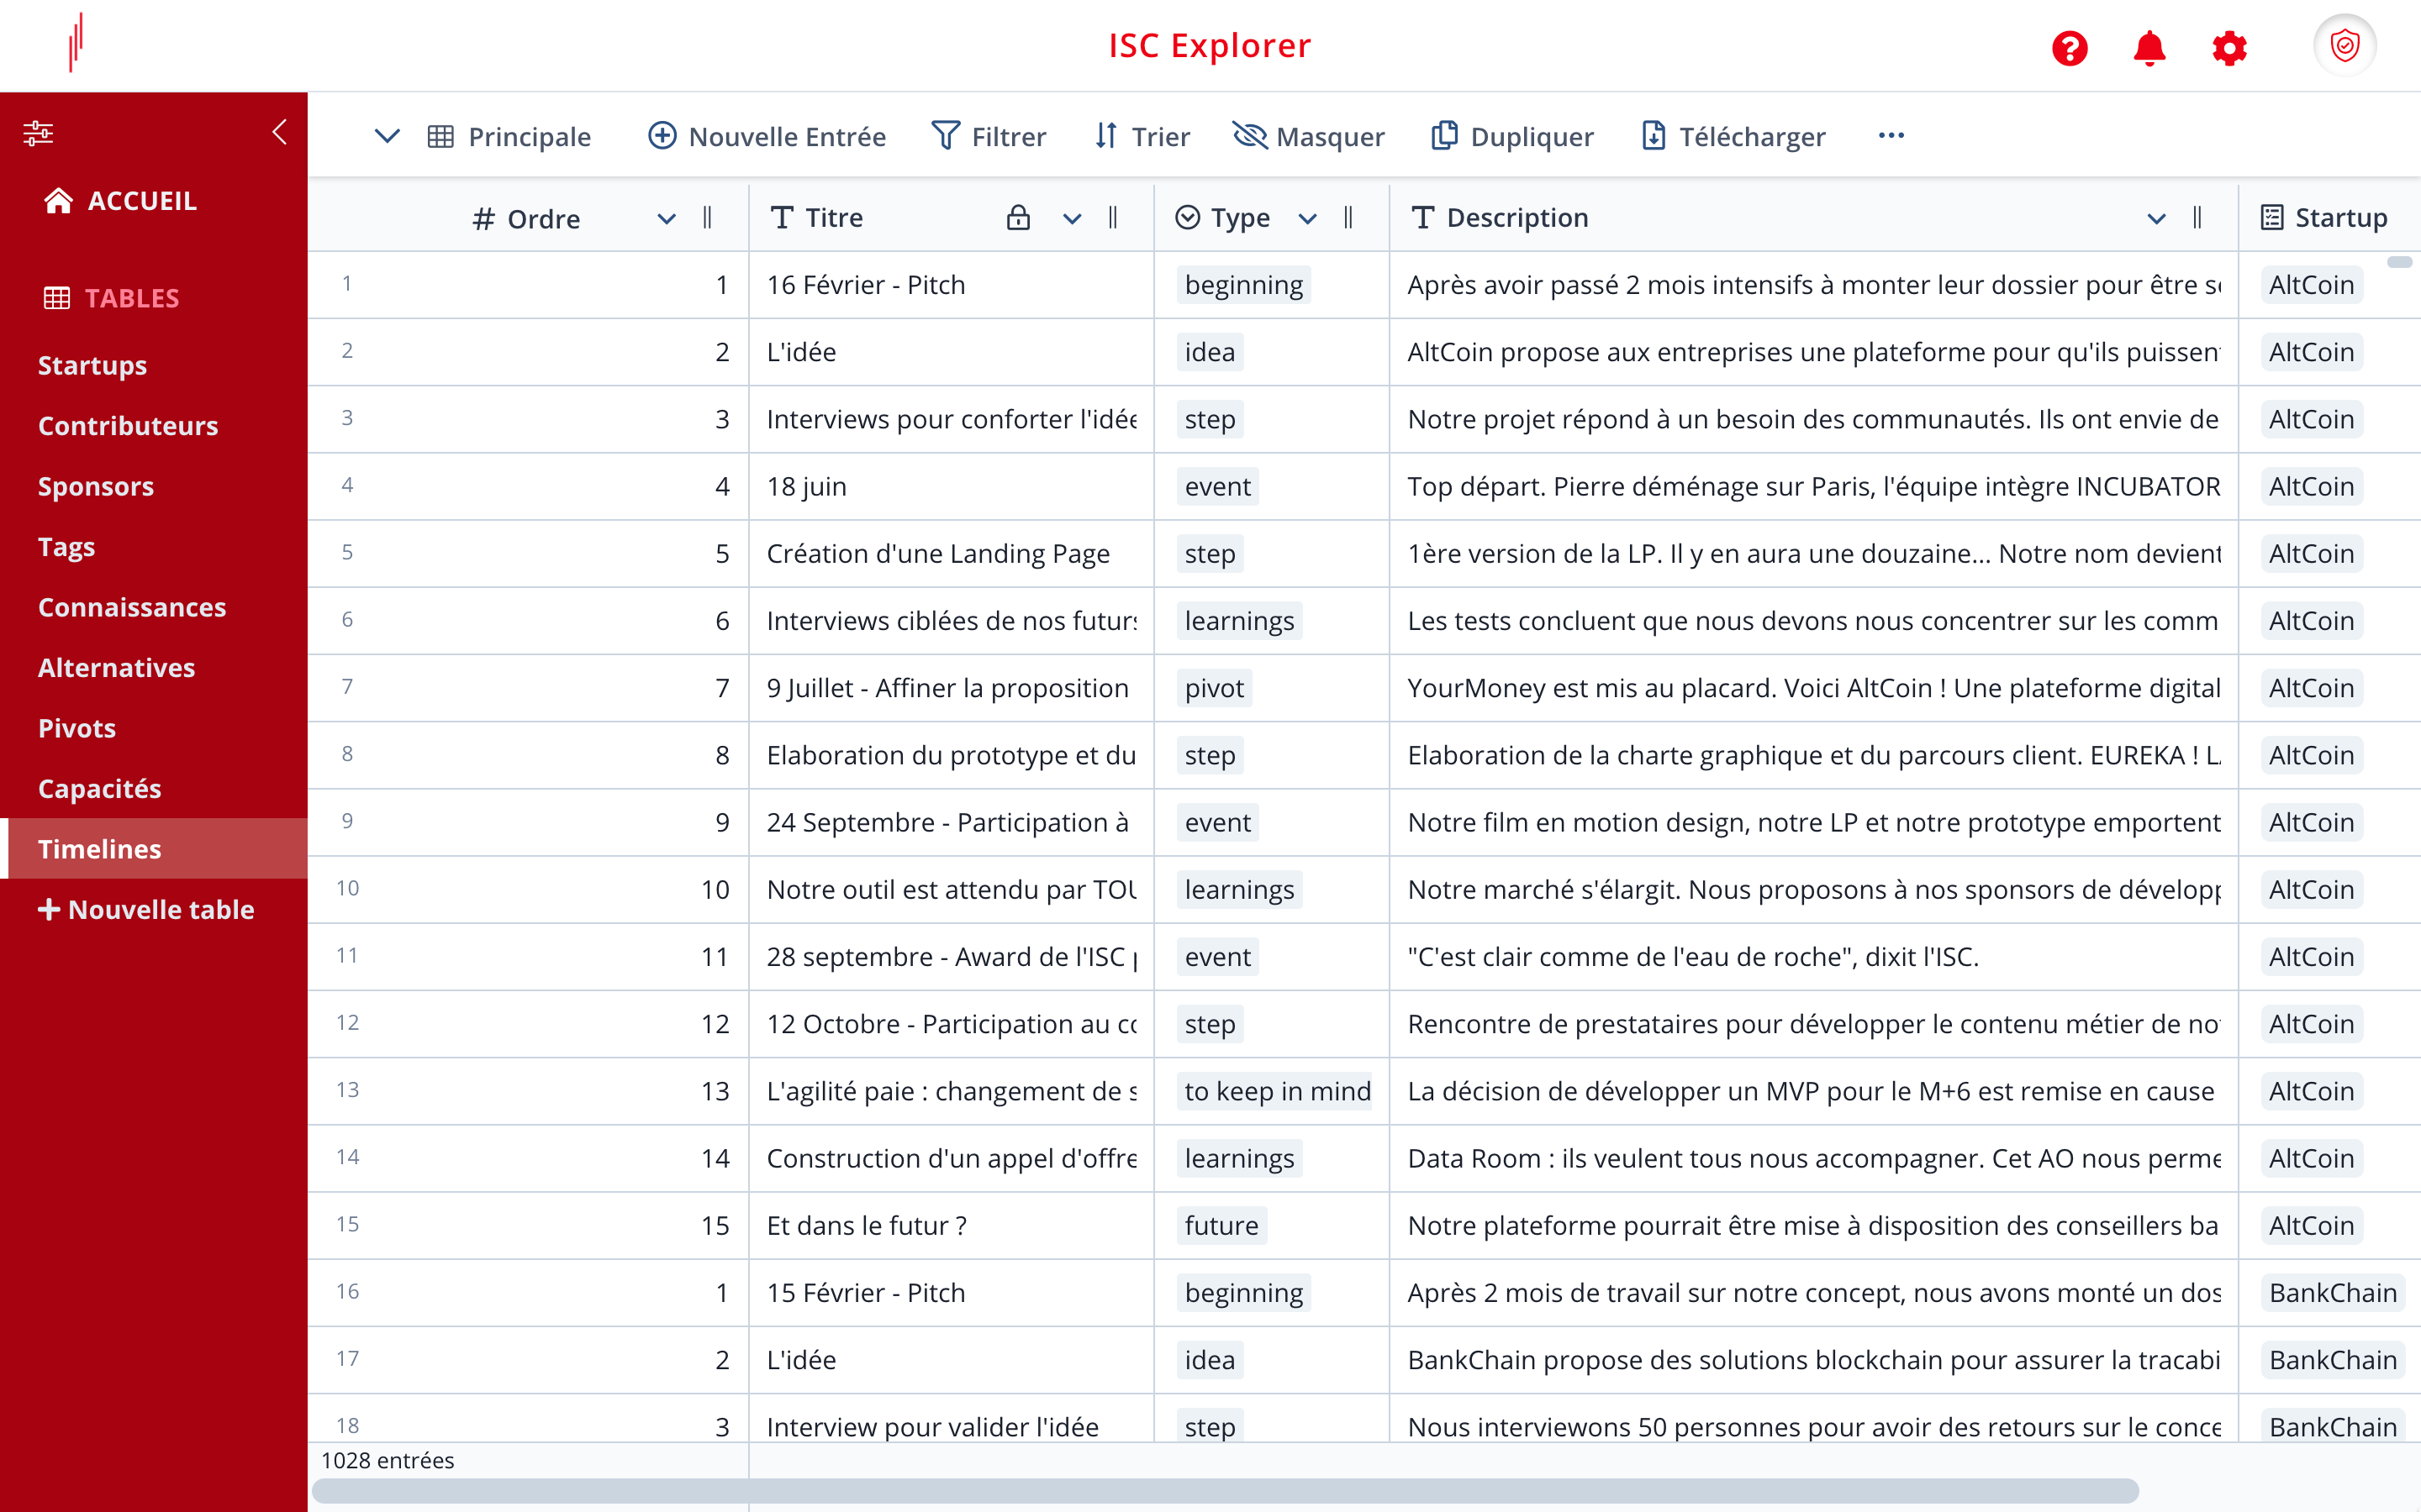
Task: Open the more options ellipsis in toolbar
Action: tap(1891, 136)
